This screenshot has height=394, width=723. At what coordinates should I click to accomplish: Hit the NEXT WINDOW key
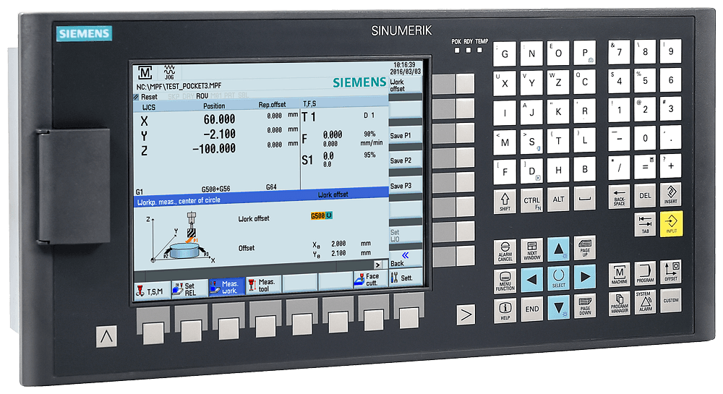tap(531, 250)
